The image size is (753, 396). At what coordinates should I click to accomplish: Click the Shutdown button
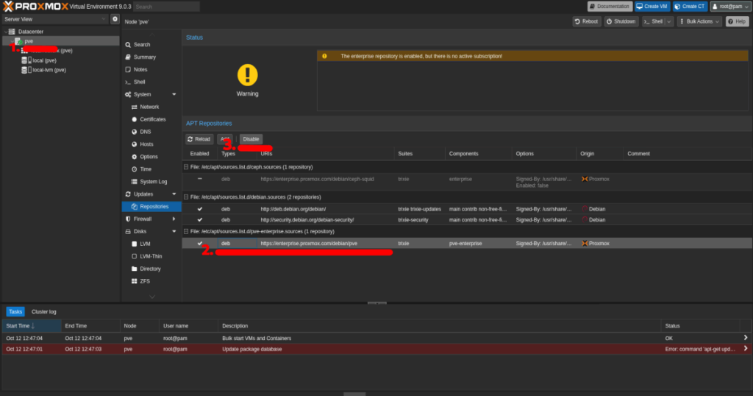coord(621,21)
